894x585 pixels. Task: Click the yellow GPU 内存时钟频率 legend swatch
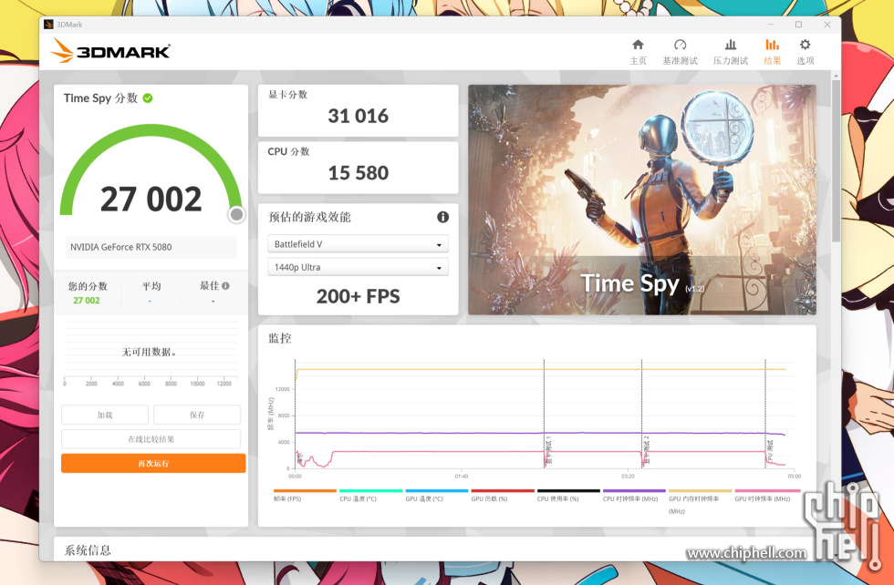[x=701, y=490]
